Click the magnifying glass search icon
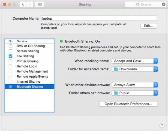Viewport: 168px width, 131px height. click(138, 4)
